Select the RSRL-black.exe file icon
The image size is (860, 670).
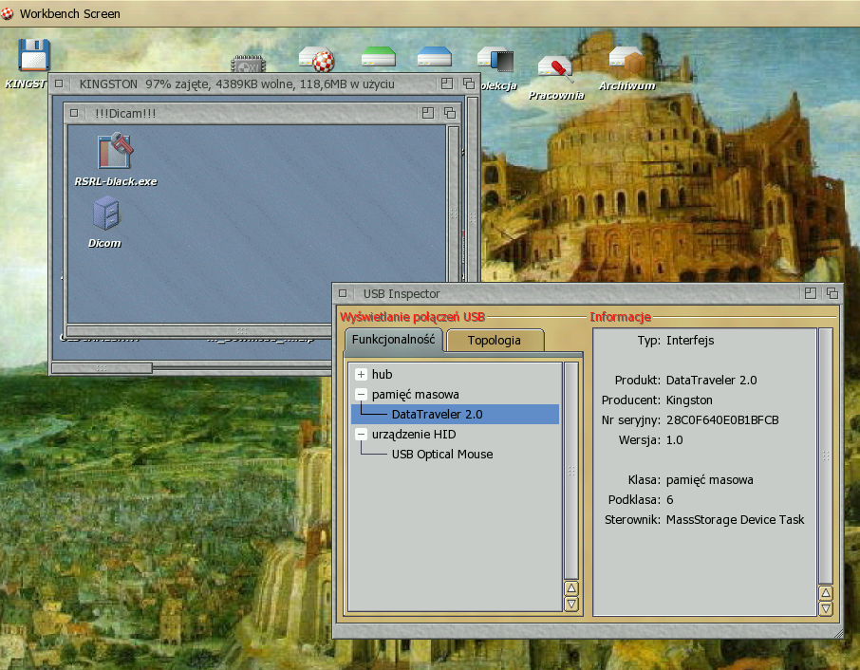[x=115, y=151]
